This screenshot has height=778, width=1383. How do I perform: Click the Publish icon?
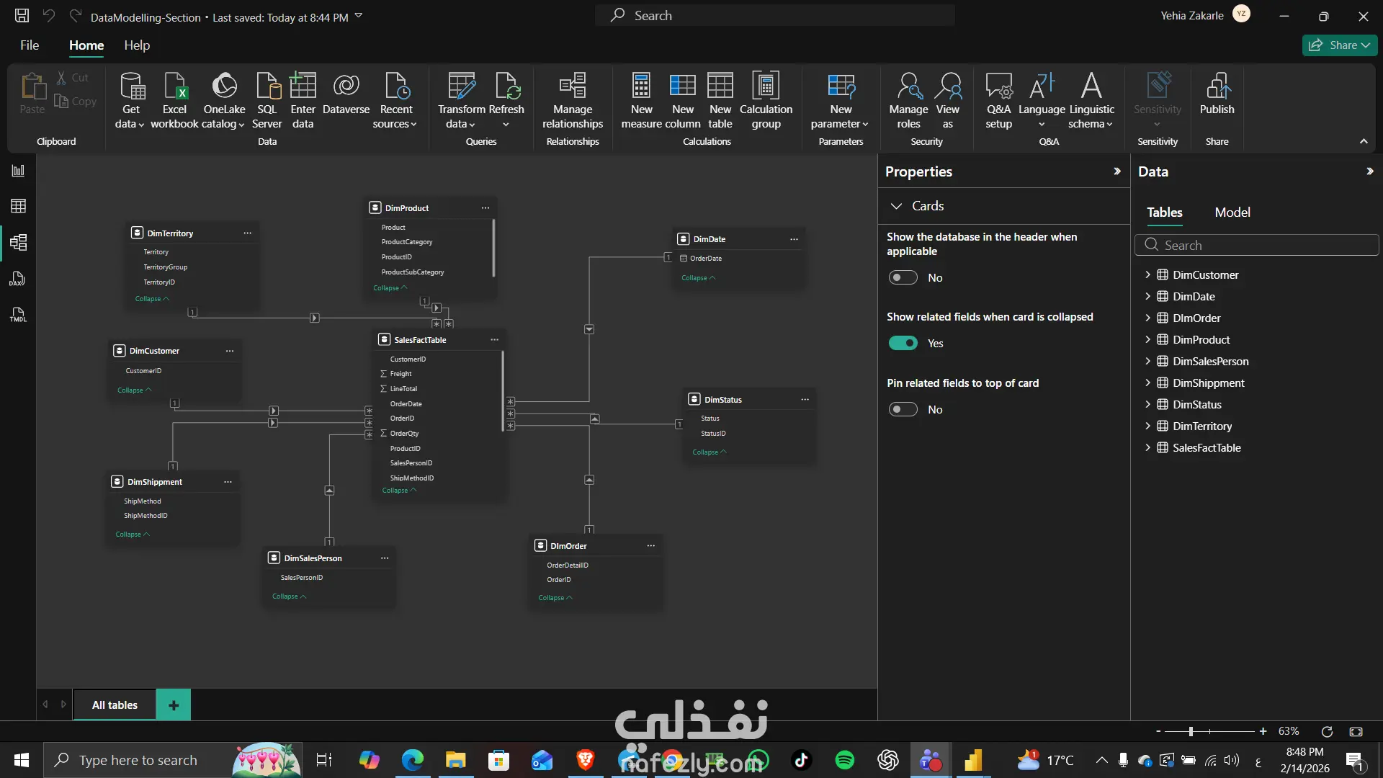click(1217, 86)
